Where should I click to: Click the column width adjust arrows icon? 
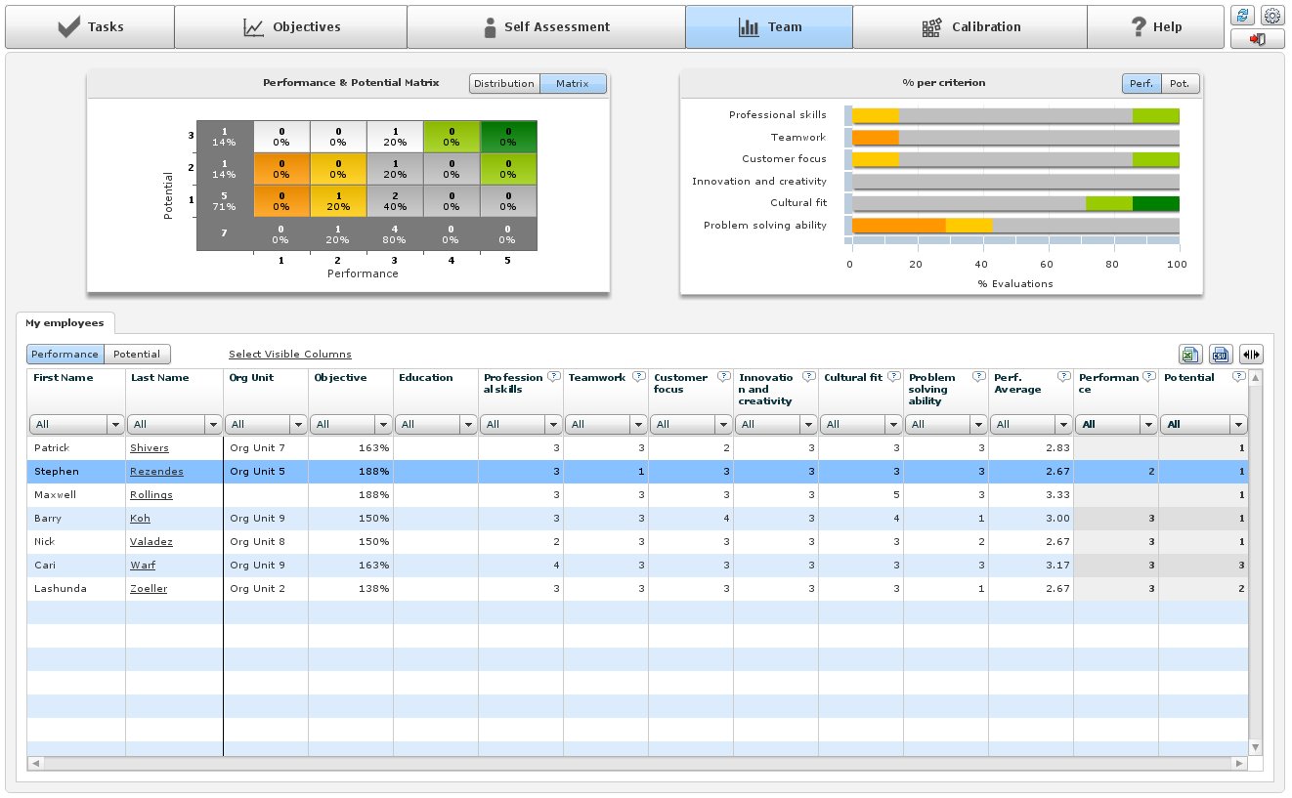[x=1251, y=355]
